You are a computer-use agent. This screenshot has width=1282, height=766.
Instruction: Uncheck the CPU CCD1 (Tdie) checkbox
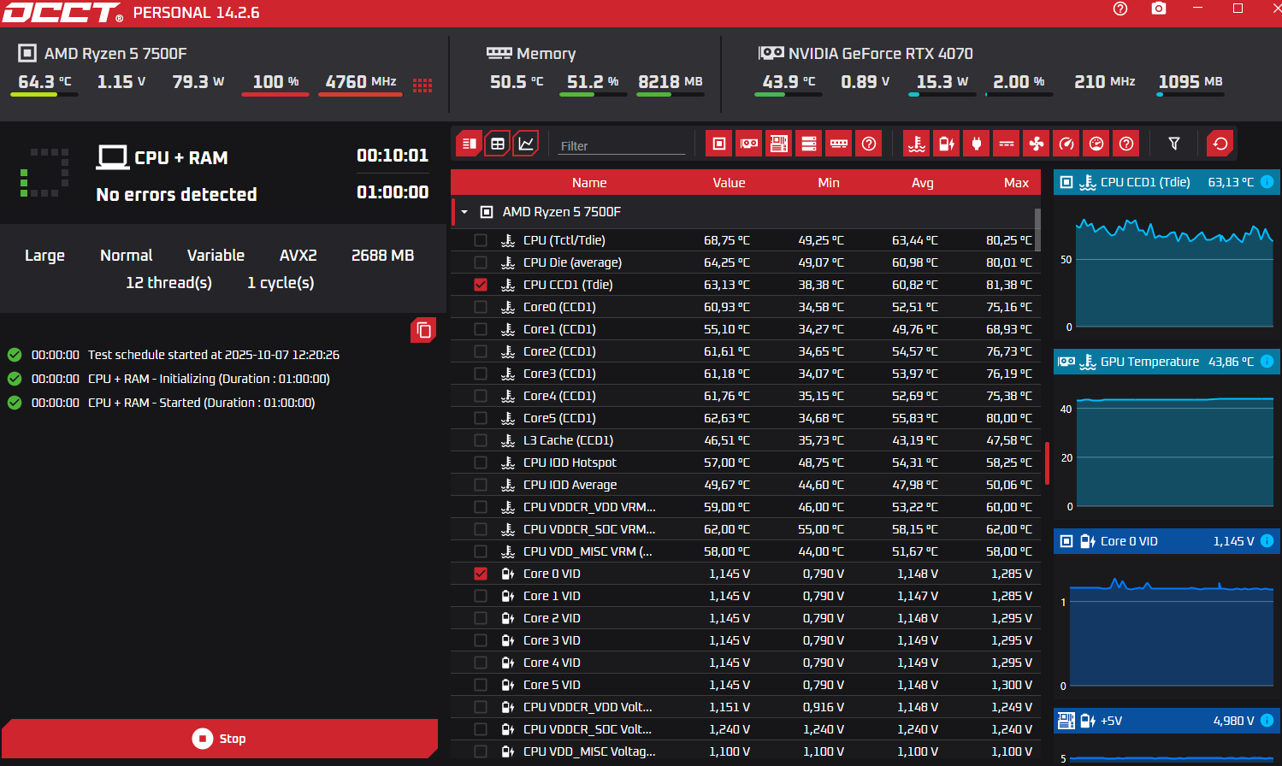[x=481, y=285]
